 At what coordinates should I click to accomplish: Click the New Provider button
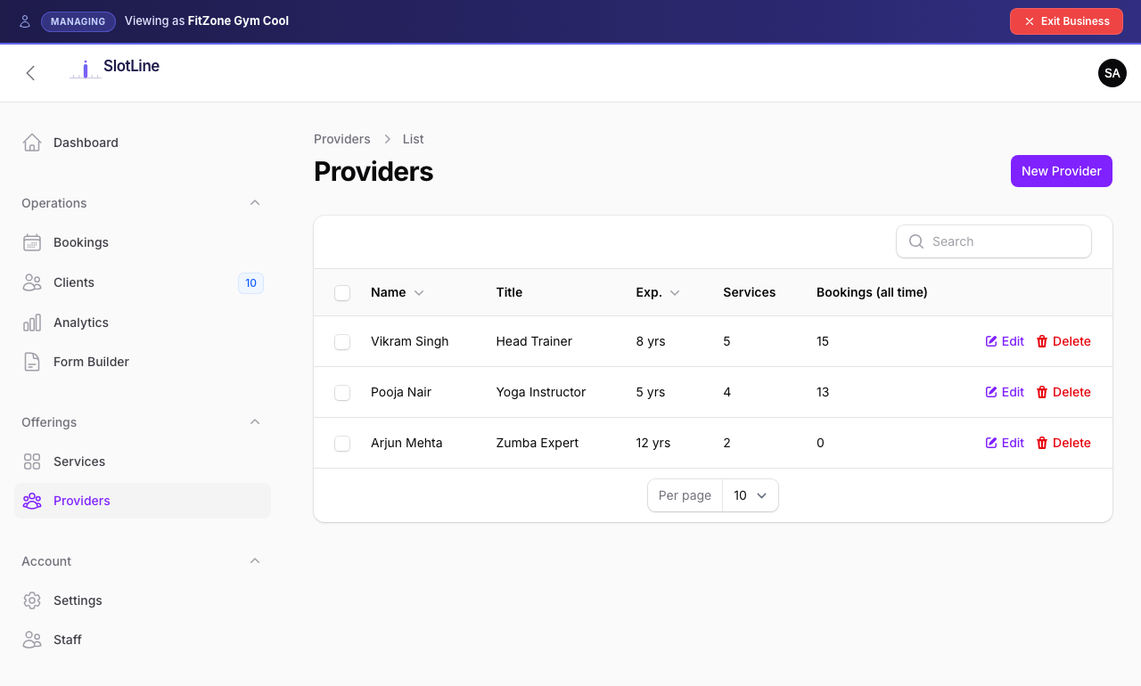pyautogui.click(x=1062, y=171)
